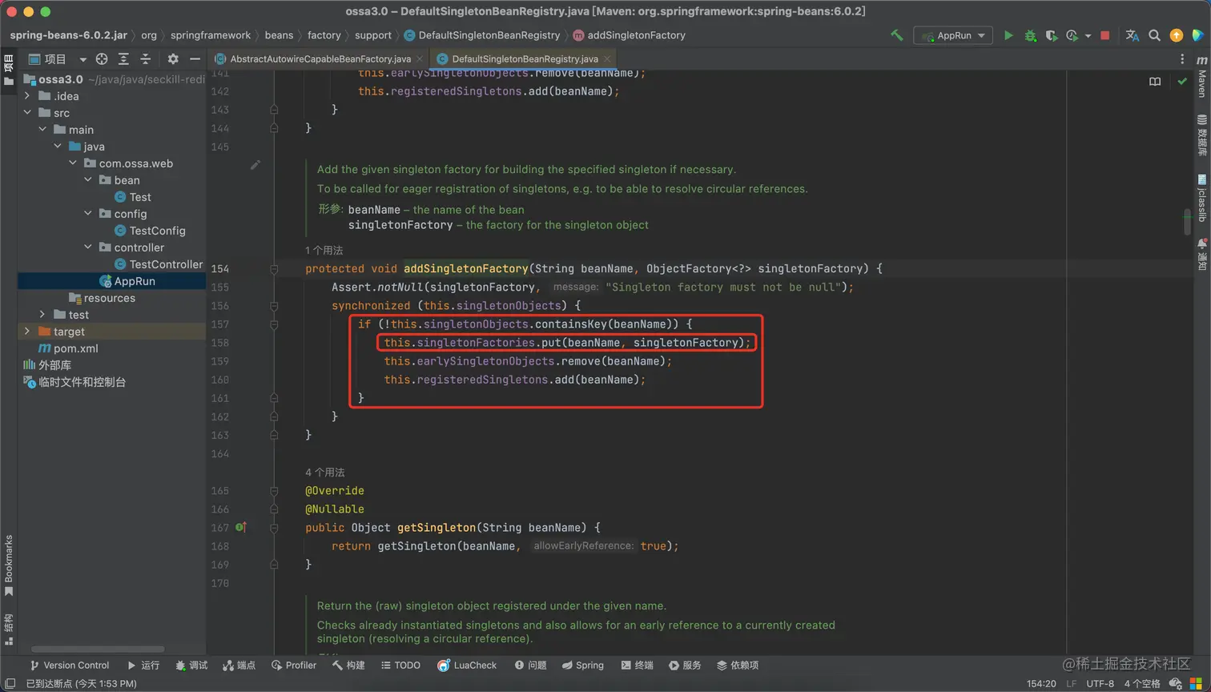Click the green inspection checkmark
Viewport: 1211px width, 692px height.
pyautogui.click(x=1182, y=81)
